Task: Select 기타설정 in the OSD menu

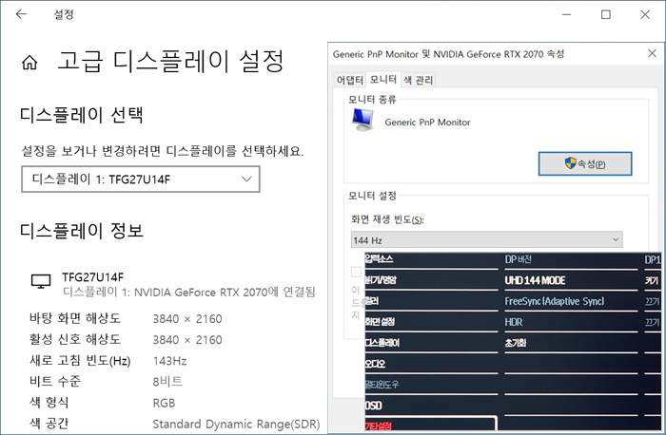Action: (379, 426)
